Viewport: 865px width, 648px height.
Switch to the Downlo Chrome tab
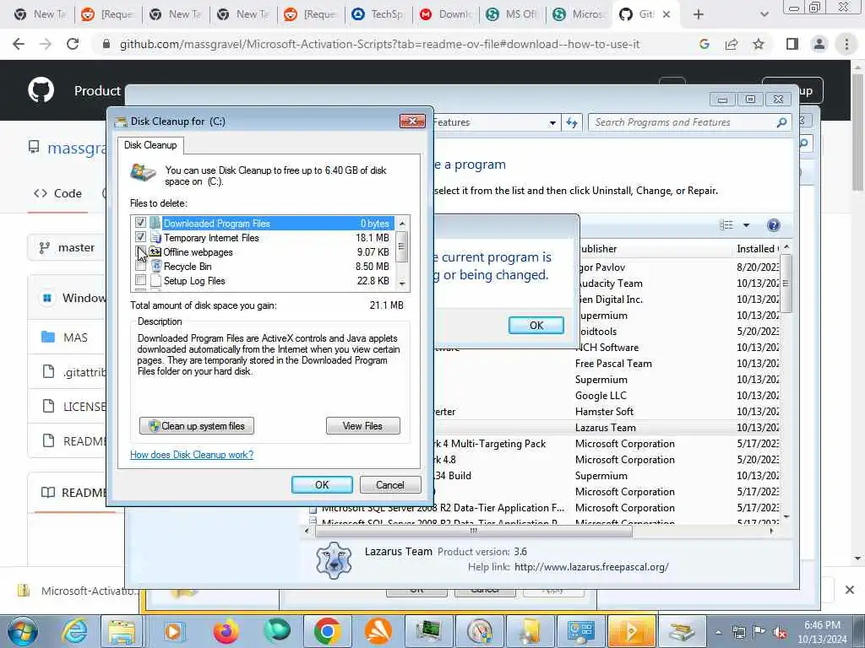coord(446,14)
